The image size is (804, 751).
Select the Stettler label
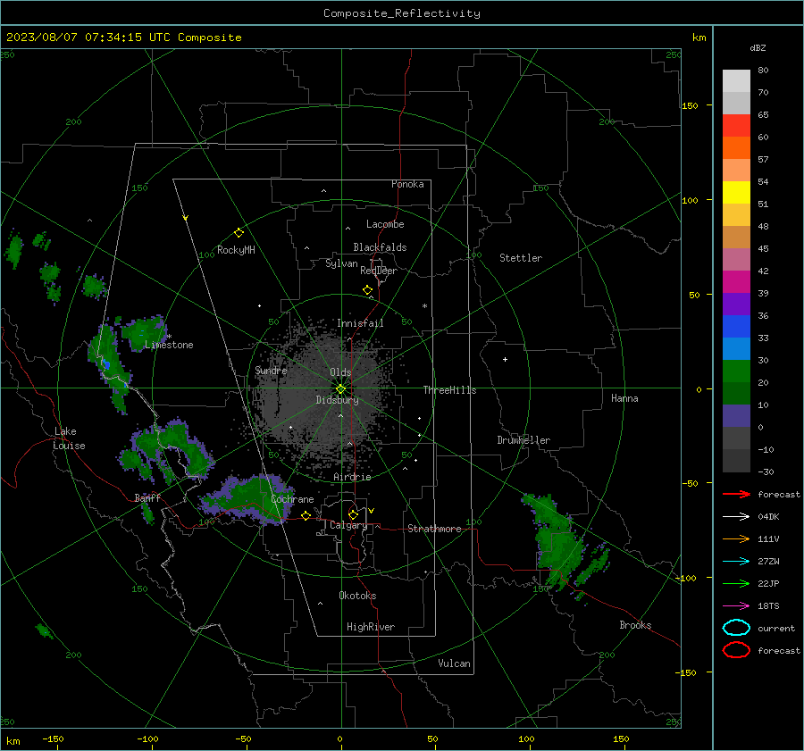(521, 258)
